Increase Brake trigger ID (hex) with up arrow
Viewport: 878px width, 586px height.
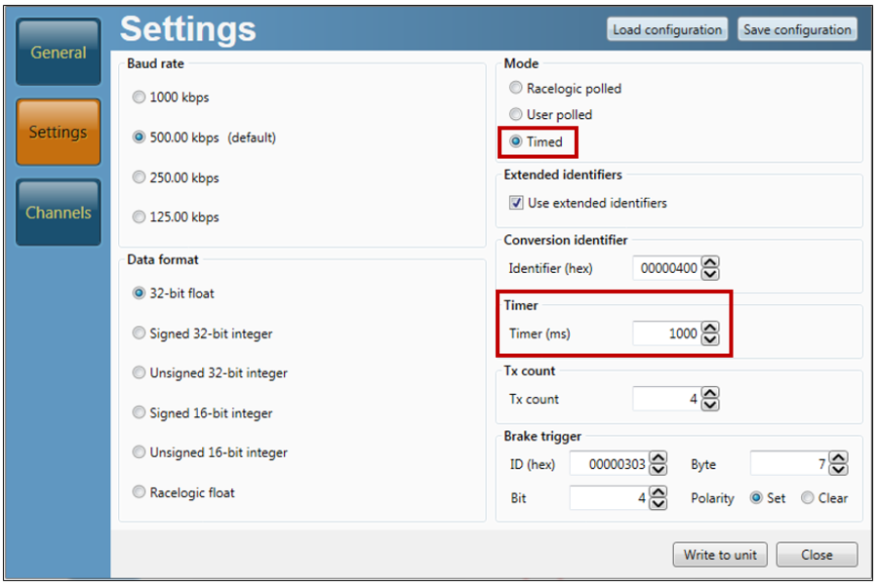[x=658, y=458]
